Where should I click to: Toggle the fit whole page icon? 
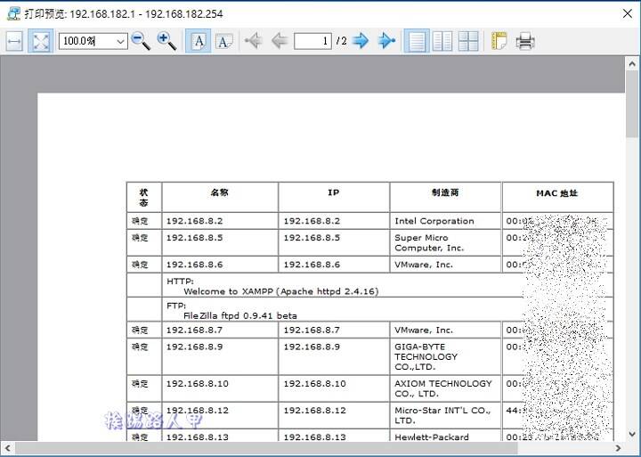pos(41,41)
